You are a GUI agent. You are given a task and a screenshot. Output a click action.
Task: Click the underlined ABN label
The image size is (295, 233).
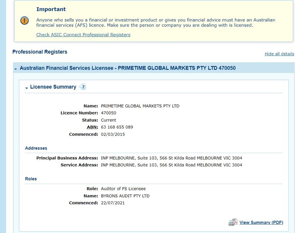point(93,127)
